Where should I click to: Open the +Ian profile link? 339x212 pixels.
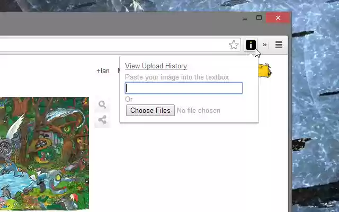[103, 70]
